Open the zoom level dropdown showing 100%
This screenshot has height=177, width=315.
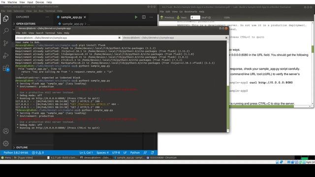coord(227,18)
